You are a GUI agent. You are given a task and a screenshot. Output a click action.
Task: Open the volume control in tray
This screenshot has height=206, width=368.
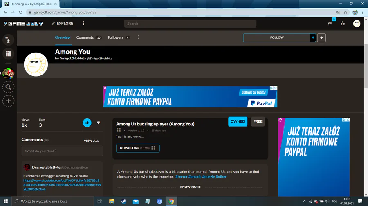tap(327, 201)
